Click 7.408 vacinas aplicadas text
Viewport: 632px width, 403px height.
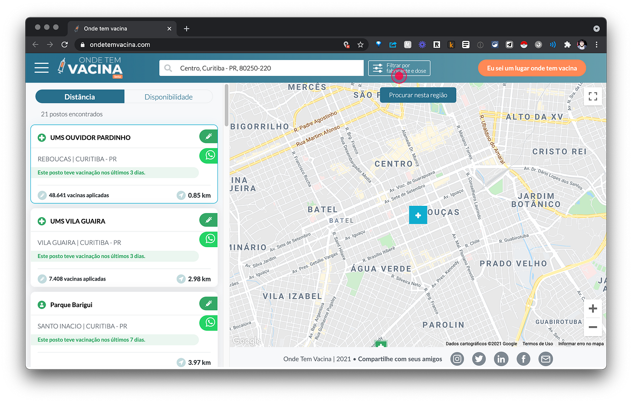[x=77, y=279]
